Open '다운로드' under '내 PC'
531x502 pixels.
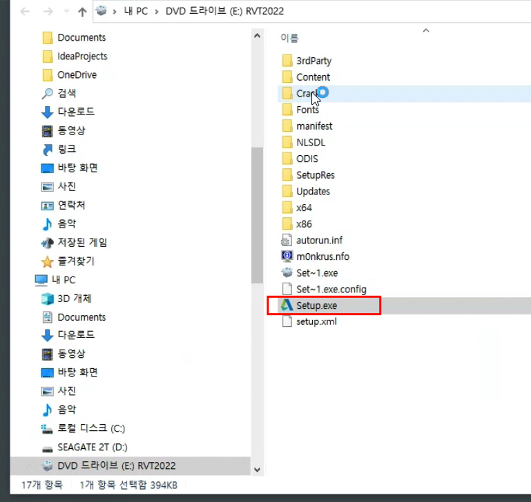point(68,335)
